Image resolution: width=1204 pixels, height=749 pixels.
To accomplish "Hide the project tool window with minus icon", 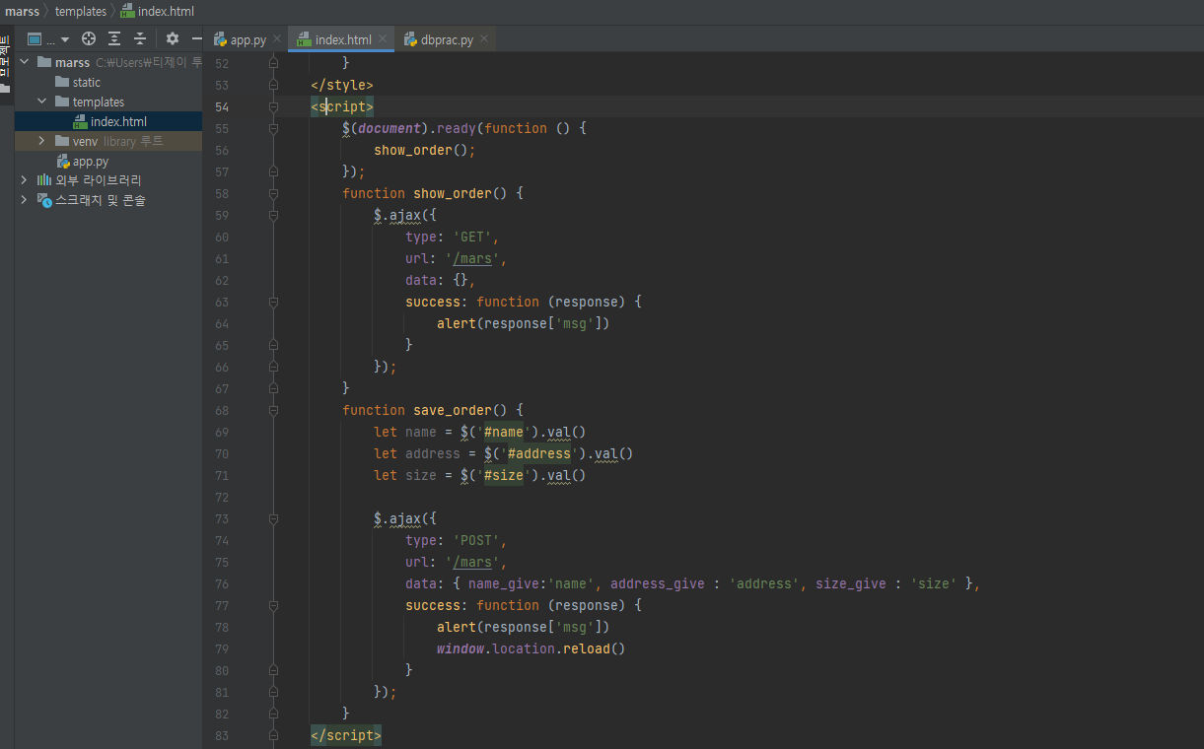I will click(196, 38).
